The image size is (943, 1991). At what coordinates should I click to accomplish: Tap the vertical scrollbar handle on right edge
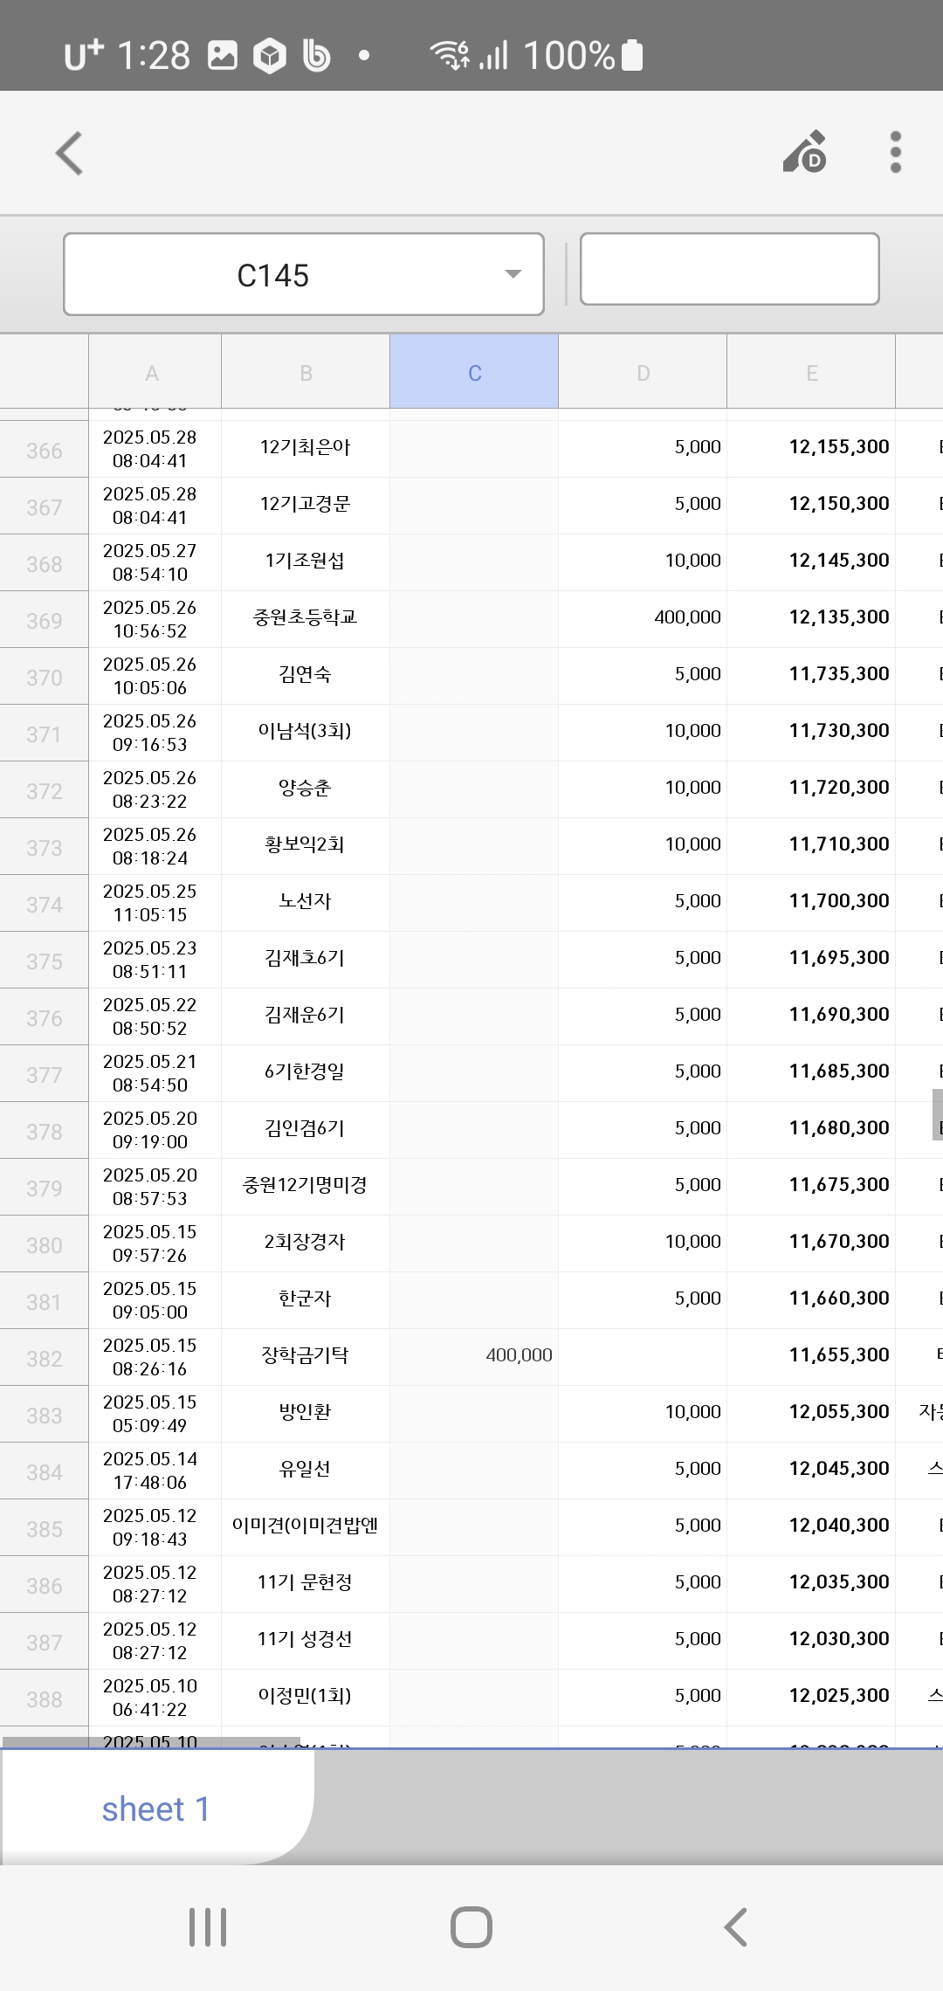(937, 1114)
